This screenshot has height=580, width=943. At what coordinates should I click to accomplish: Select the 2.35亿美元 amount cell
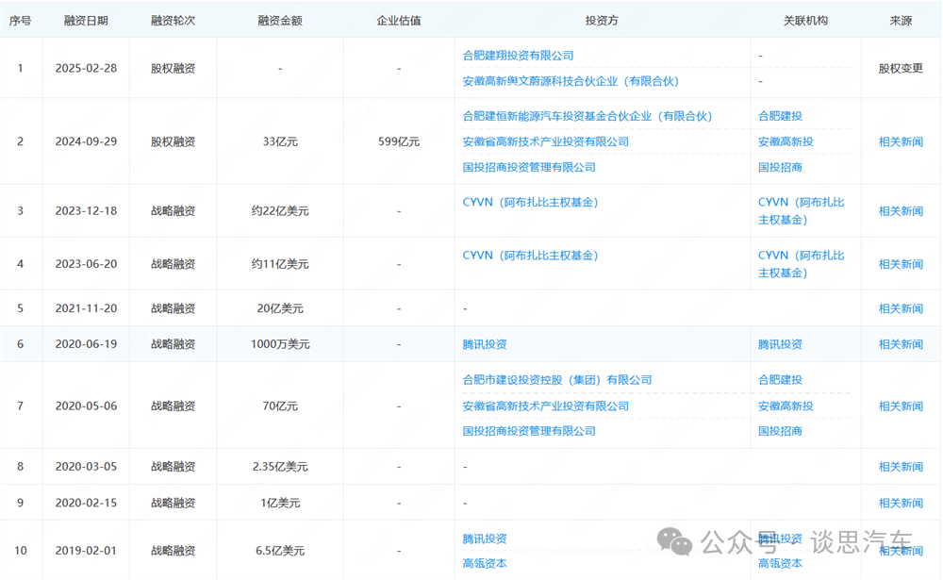pos(280,467)
